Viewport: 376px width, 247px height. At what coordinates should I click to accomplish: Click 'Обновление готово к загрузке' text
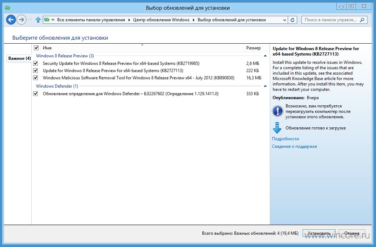tap(315, 128)
